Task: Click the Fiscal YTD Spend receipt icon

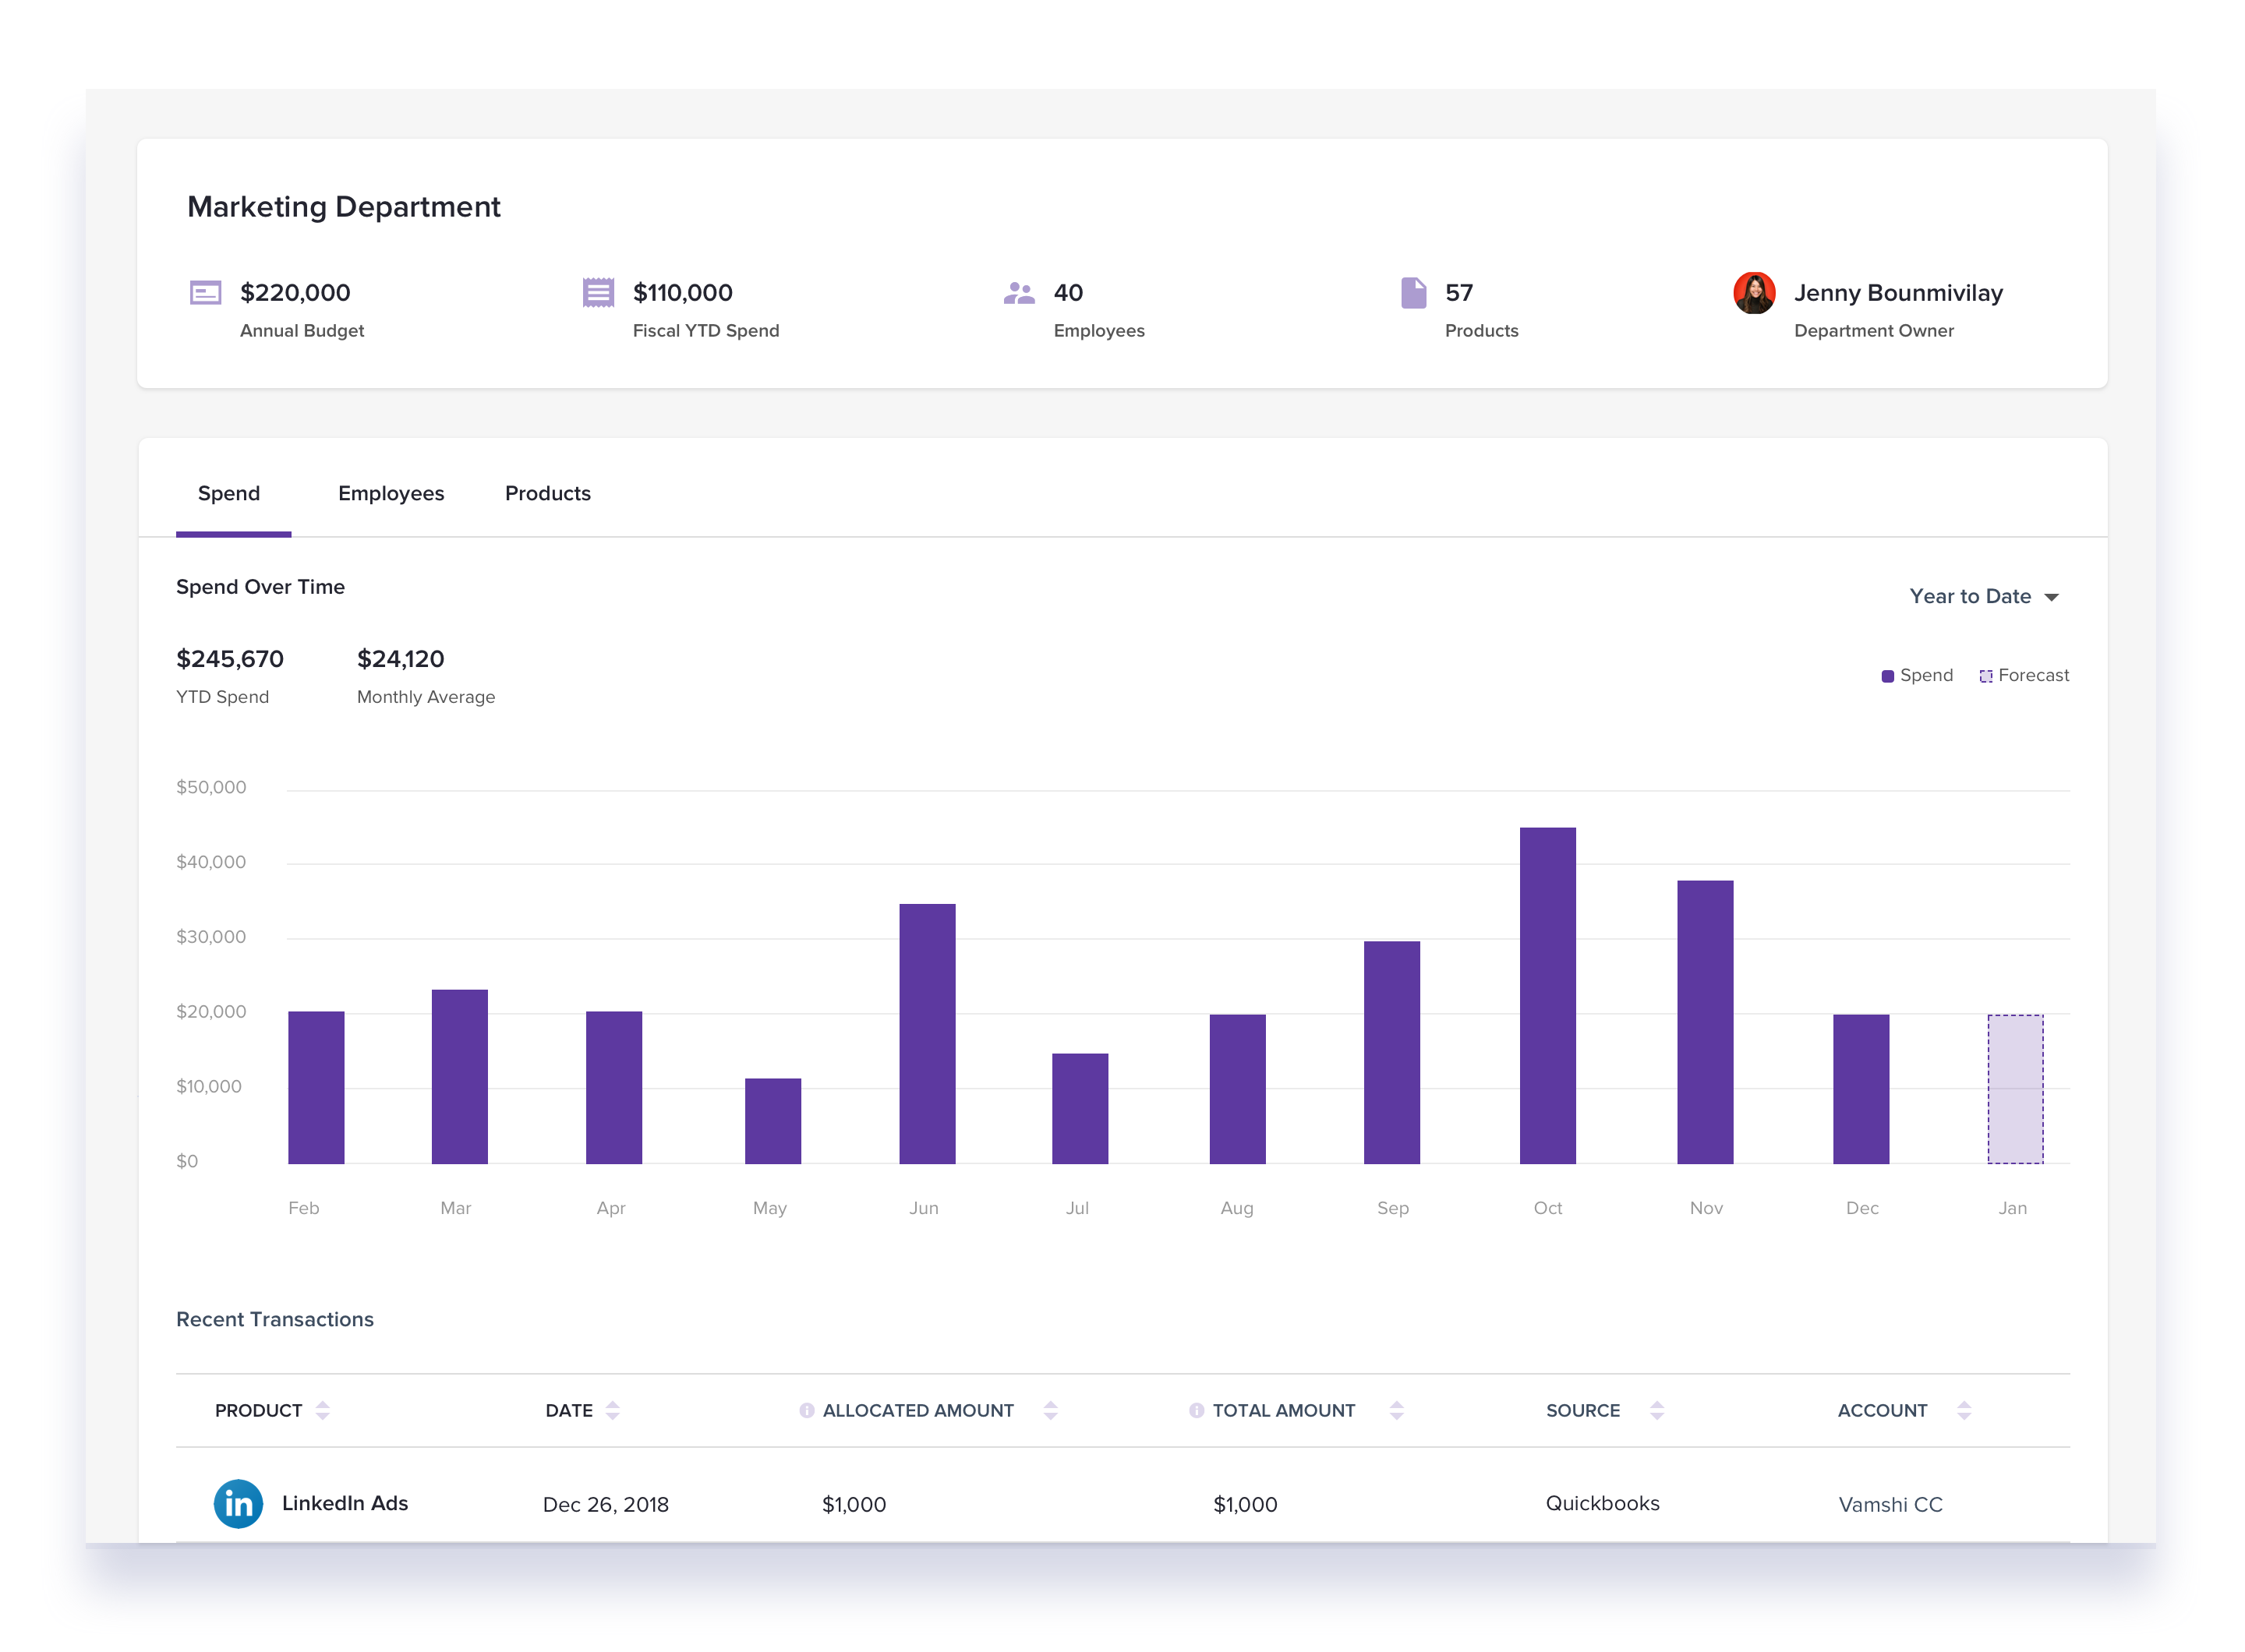Action: [598, 292]
